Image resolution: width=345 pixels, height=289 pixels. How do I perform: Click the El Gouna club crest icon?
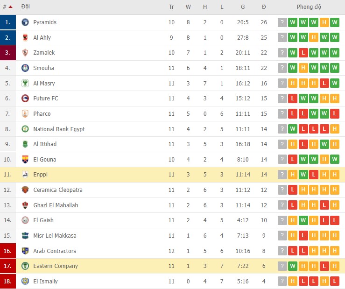pyautogui.click(x=25, y=160)
